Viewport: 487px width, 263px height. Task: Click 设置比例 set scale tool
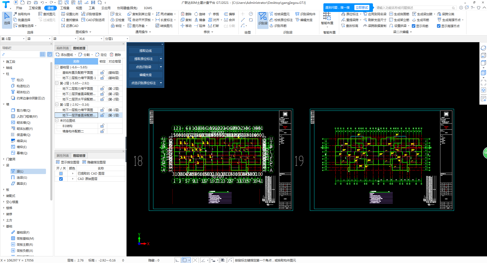pos(70,14)
